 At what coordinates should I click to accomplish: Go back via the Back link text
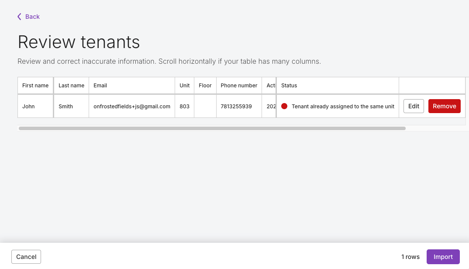(x=32, y=17)
